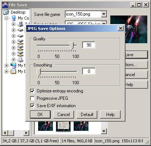Click down arrow of file list scrollbar

coord(104,131)
